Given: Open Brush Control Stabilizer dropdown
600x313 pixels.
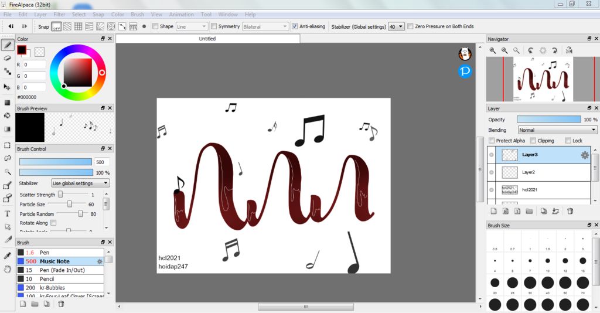Looking at the screenshot, I should click(x=80, y=183).
